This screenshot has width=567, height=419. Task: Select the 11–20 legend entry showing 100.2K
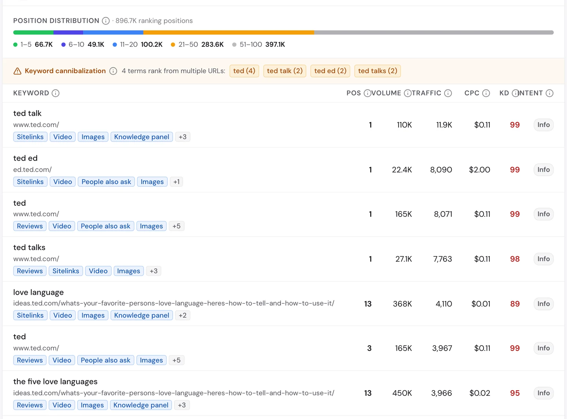tap(137, 44)
